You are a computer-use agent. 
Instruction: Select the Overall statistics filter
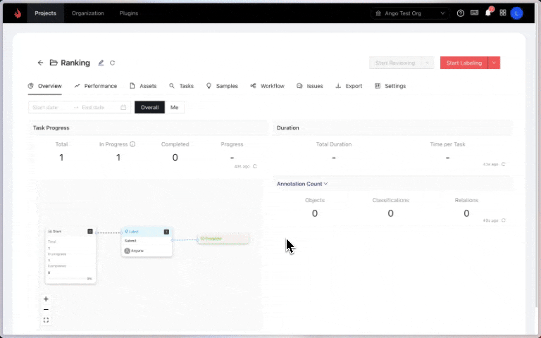pyautogui.click(x=149, y=108)
